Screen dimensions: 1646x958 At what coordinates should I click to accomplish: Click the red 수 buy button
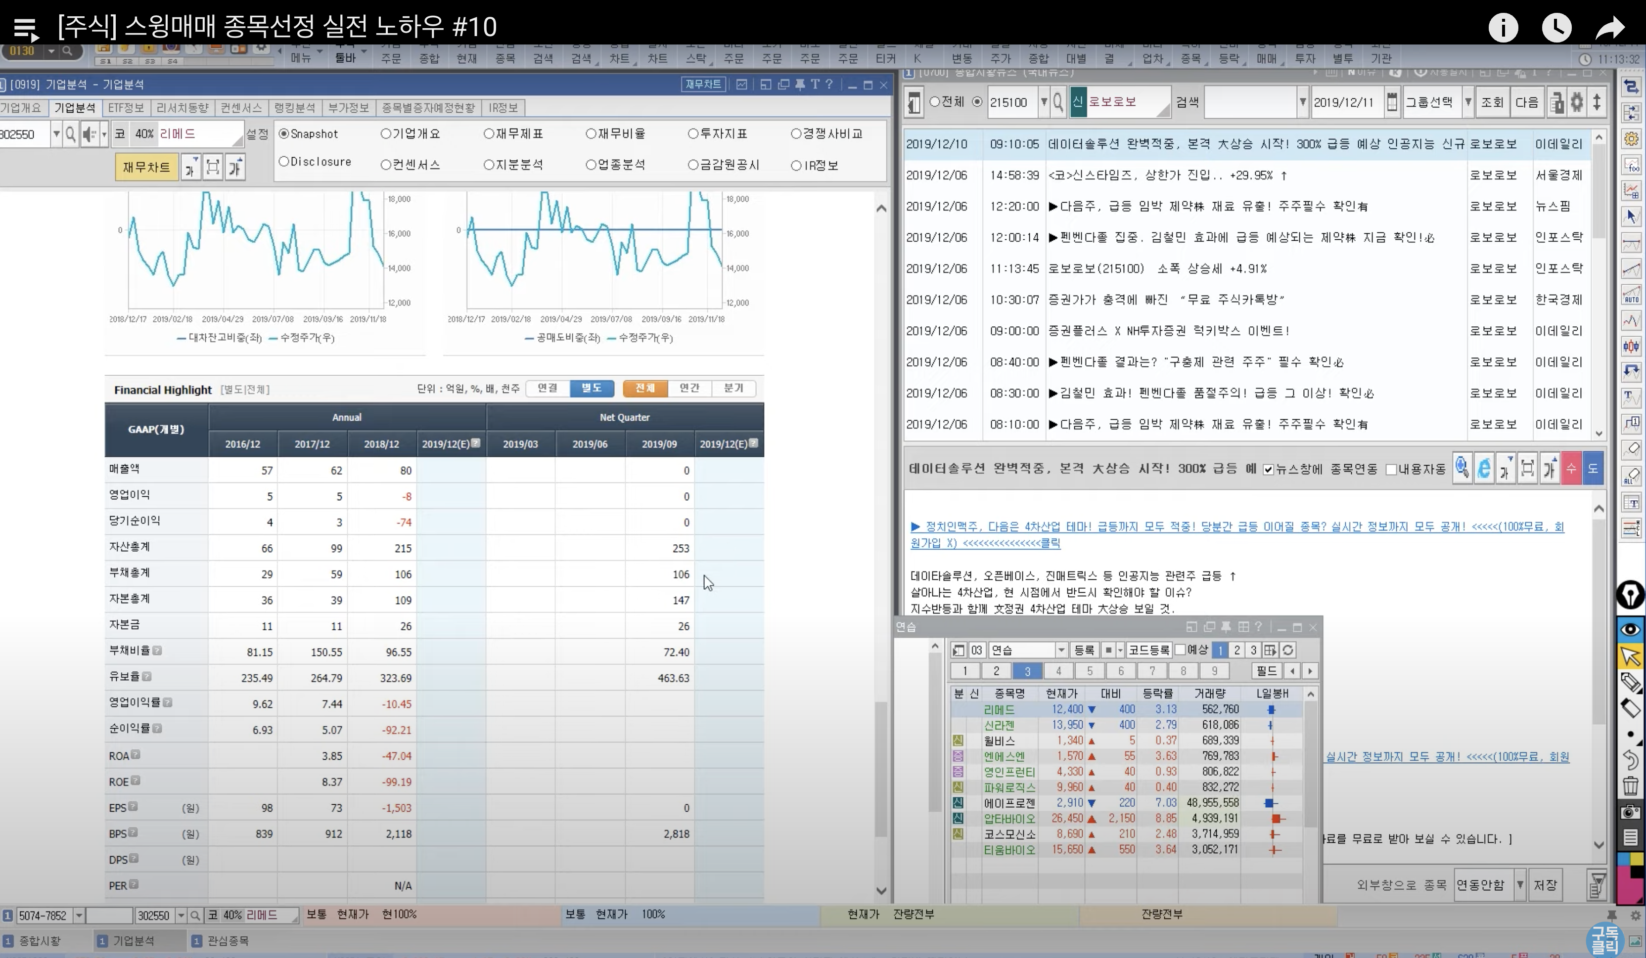coord(1571,468)
